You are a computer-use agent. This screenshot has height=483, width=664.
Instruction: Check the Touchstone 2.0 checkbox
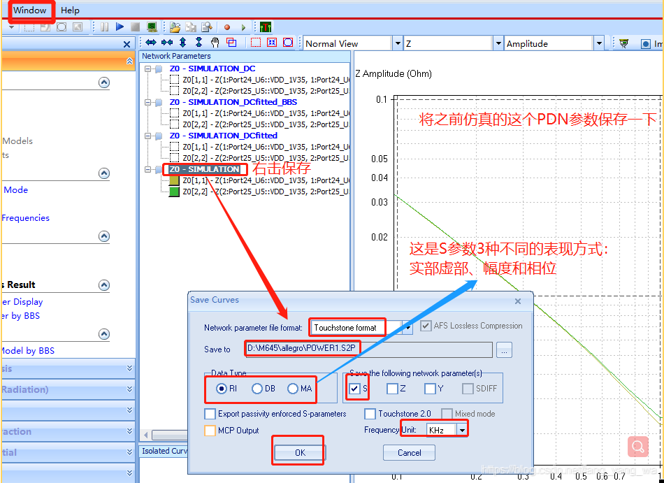[370, 414]
